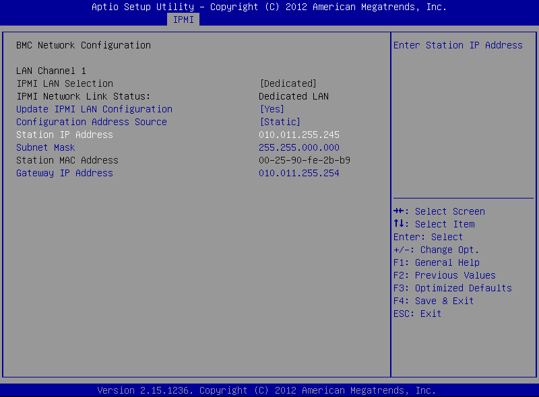Viewport: 539px width, 397px height.
Task: Click F3: Optimized Defaults in the legend
Action: click(x=453, y=288)
